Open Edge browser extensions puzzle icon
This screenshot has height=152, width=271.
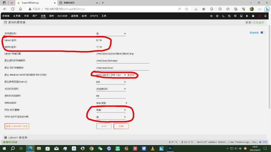tap(212, 9)
